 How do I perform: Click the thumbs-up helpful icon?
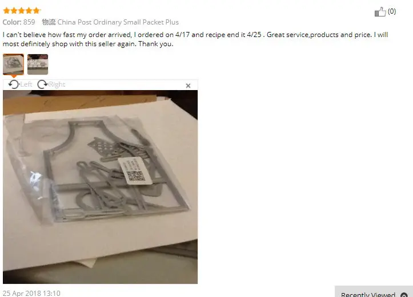click(x=380, y=11)
